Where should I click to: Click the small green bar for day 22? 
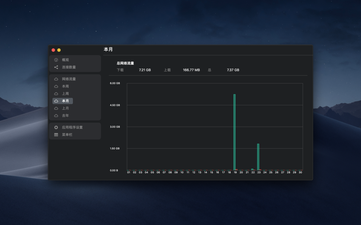[252, 169]
